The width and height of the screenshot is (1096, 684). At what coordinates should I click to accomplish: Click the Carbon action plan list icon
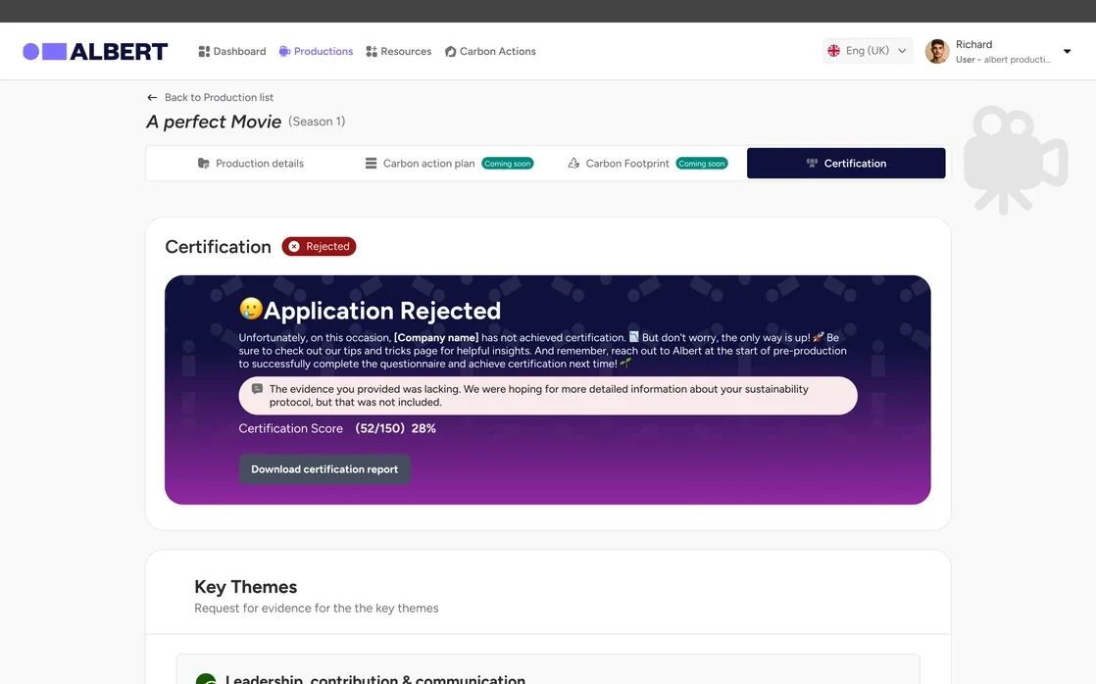(372, 163)
